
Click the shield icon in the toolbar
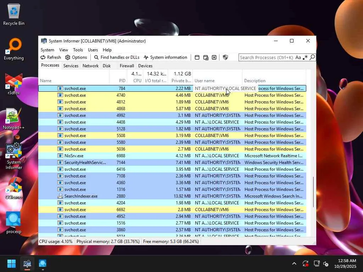point(225,57)
